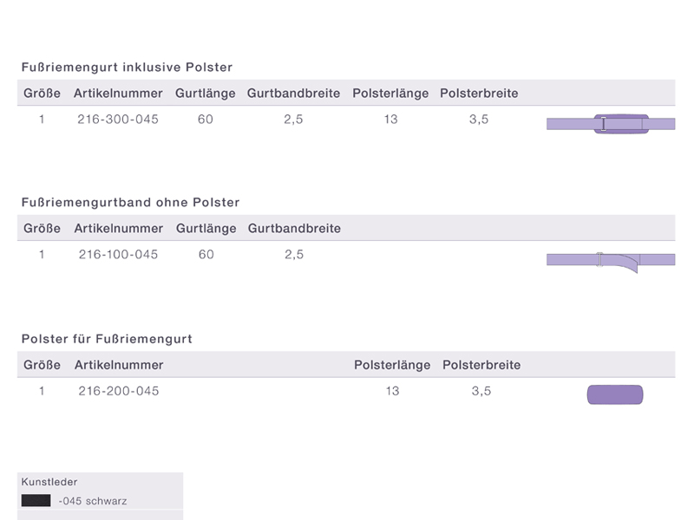694x520 pixels.
Task: Click the Polsterlänge header in third table
Action: pos(392,365)
